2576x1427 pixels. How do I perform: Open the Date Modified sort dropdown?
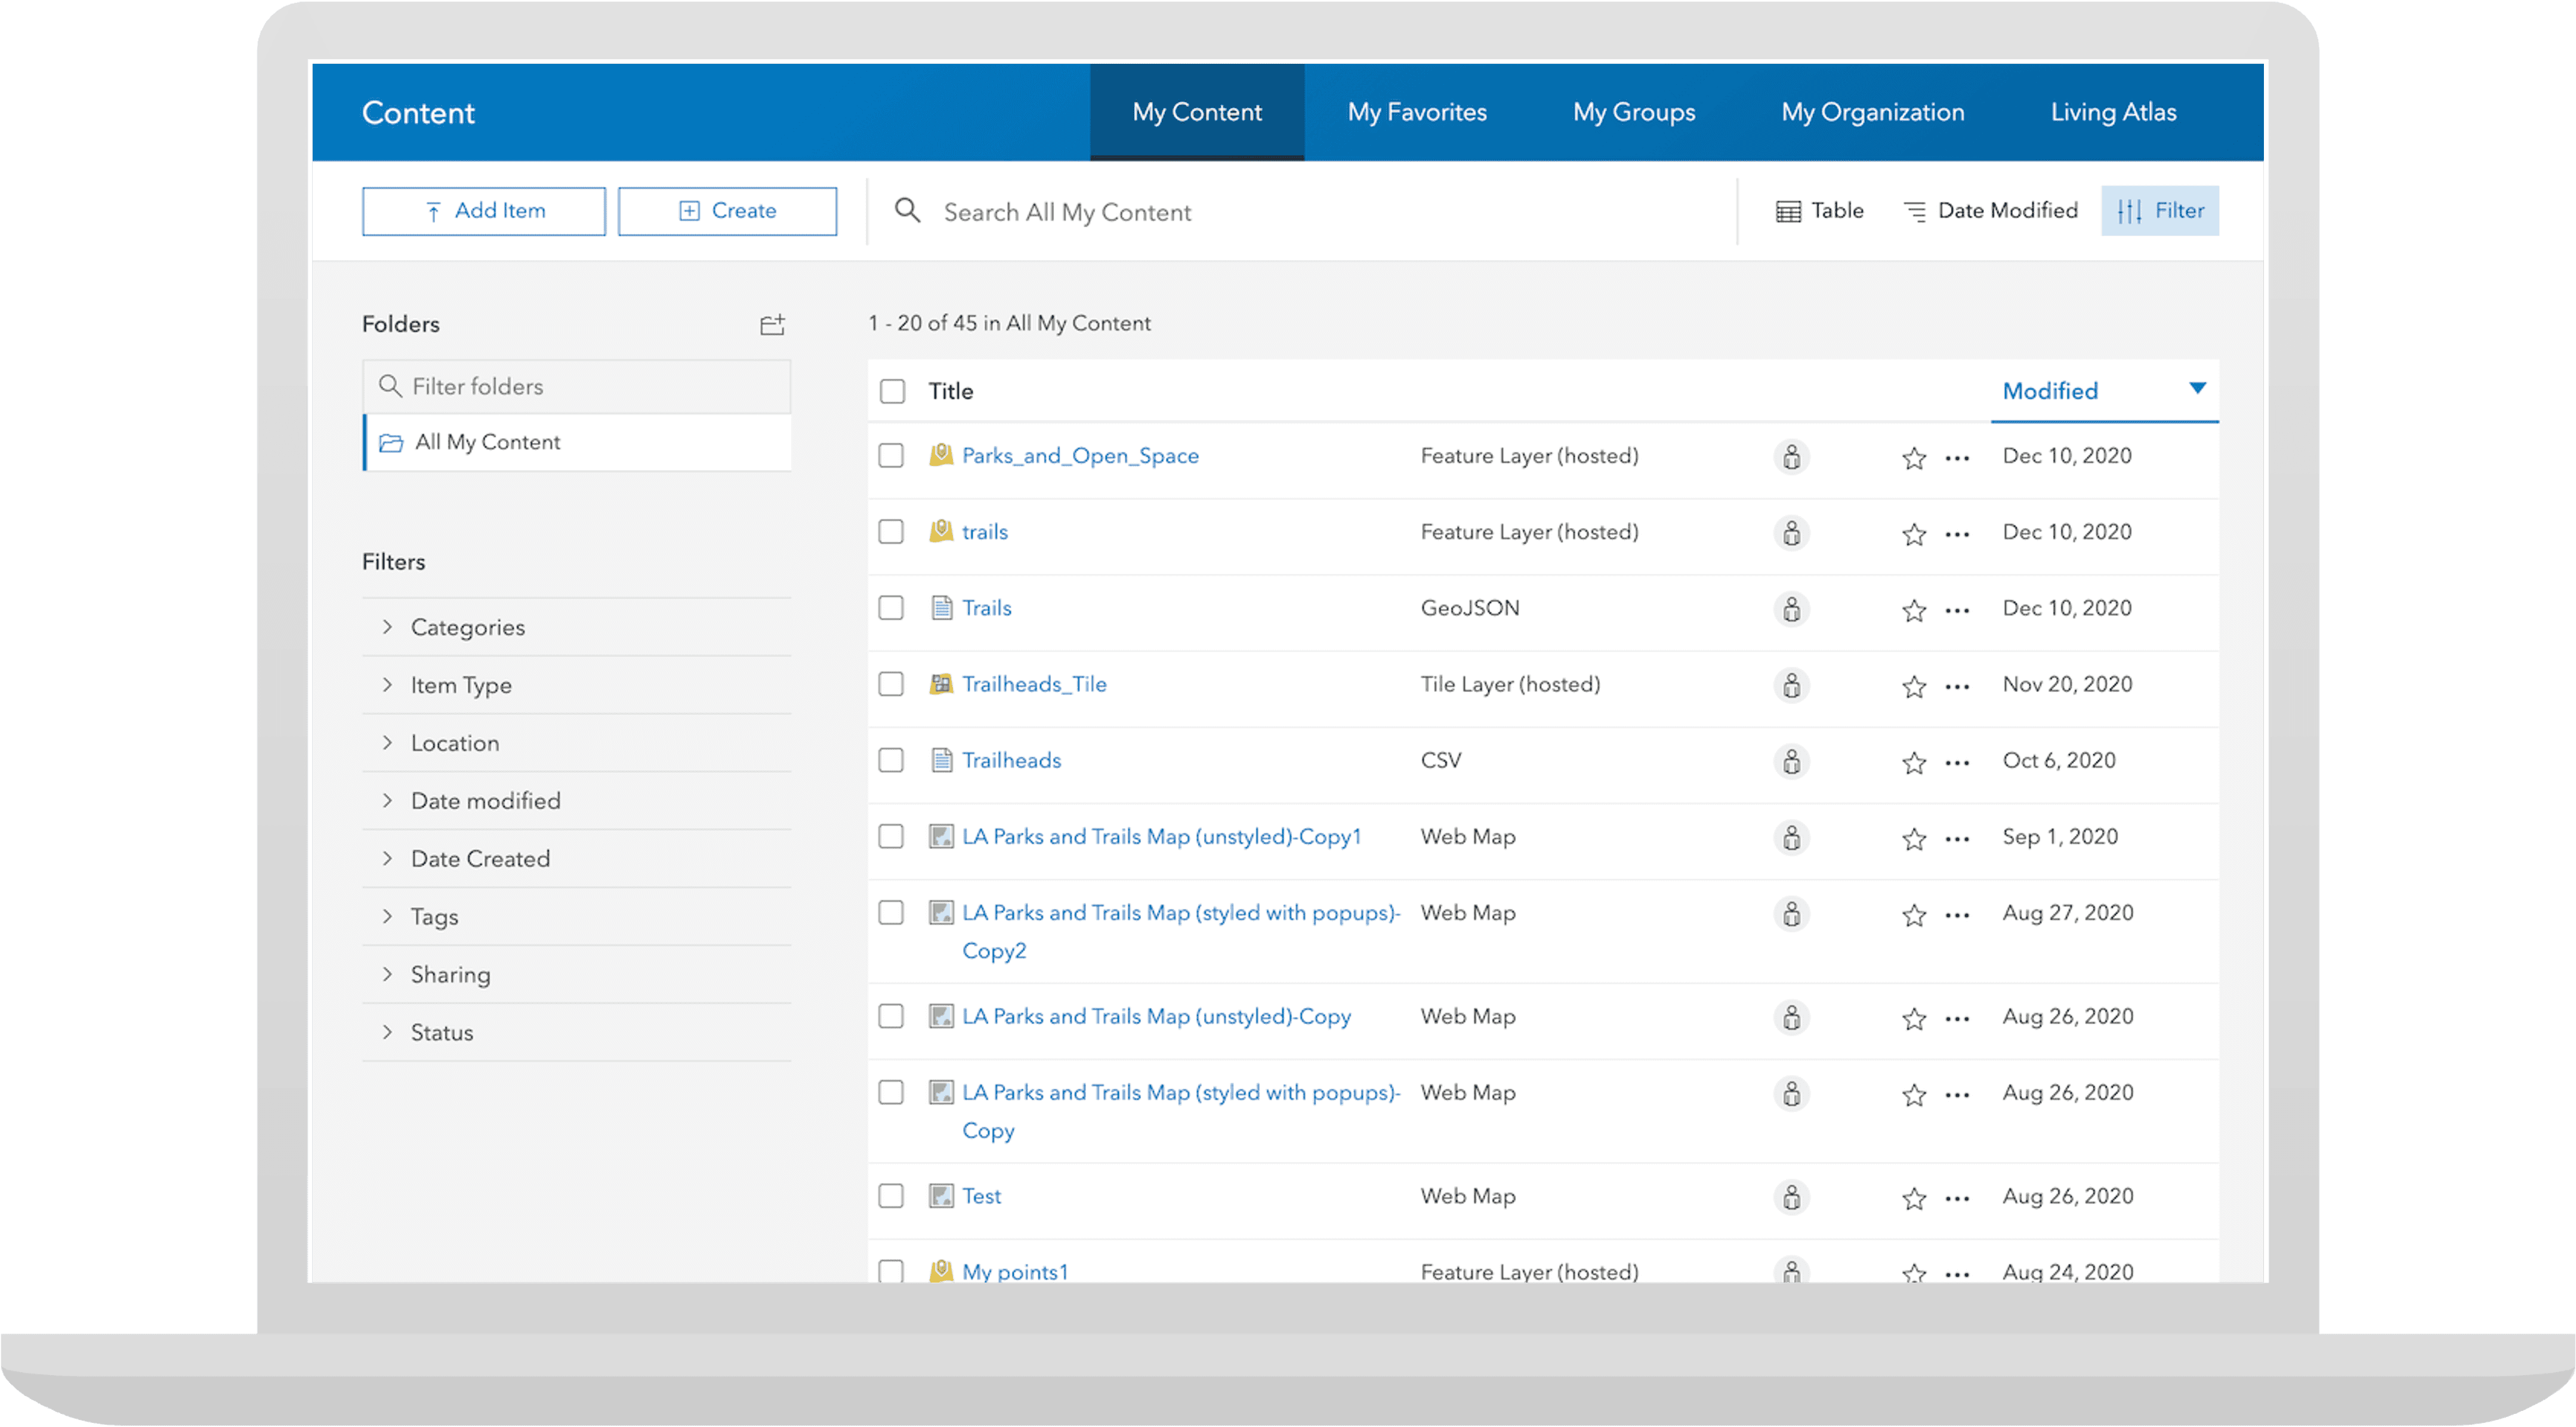click(1990, 211)
